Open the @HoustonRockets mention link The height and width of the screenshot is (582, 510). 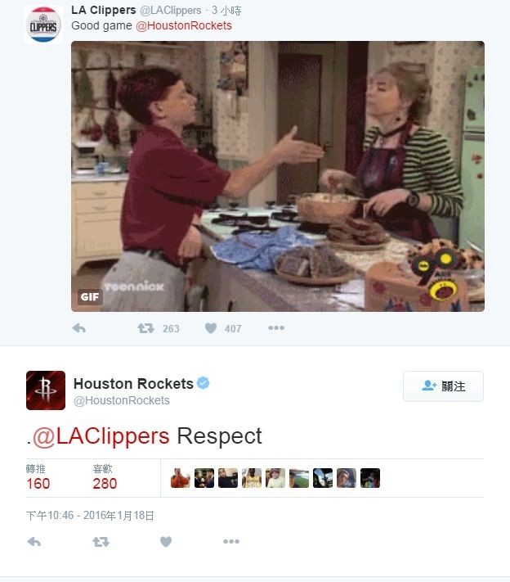(x=184, y=25)
